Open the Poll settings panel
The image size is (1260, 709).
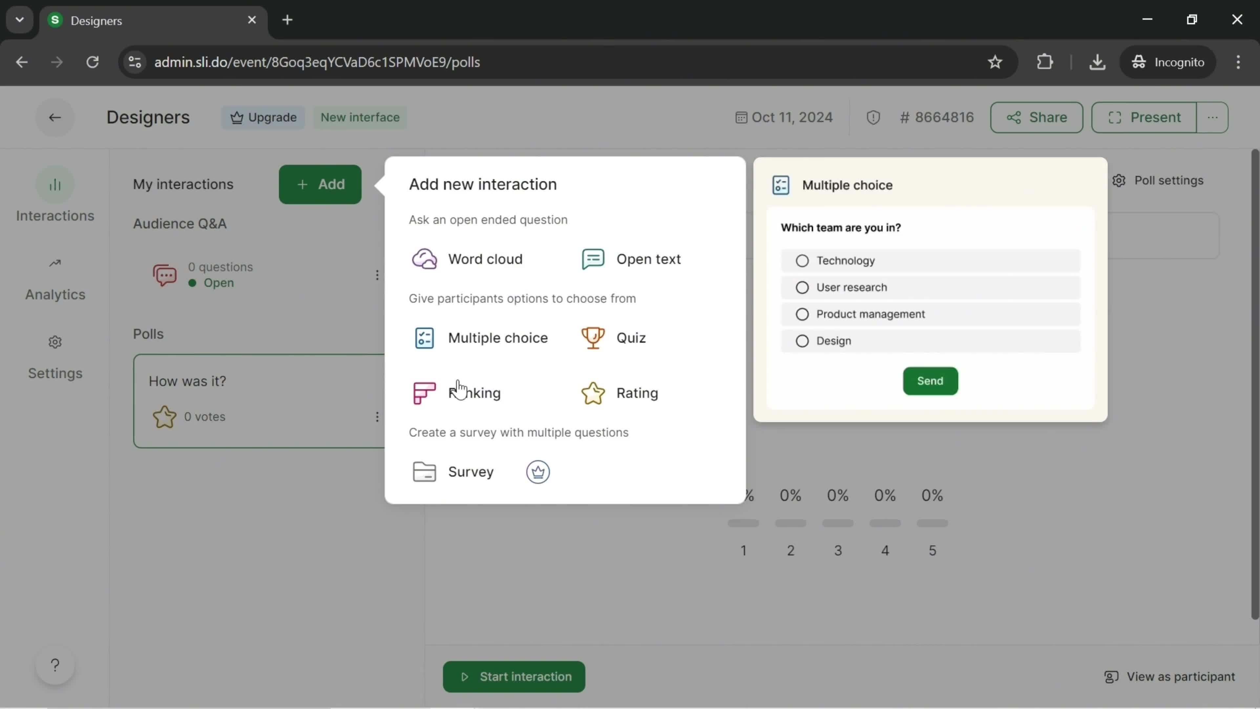[1161, 181]
